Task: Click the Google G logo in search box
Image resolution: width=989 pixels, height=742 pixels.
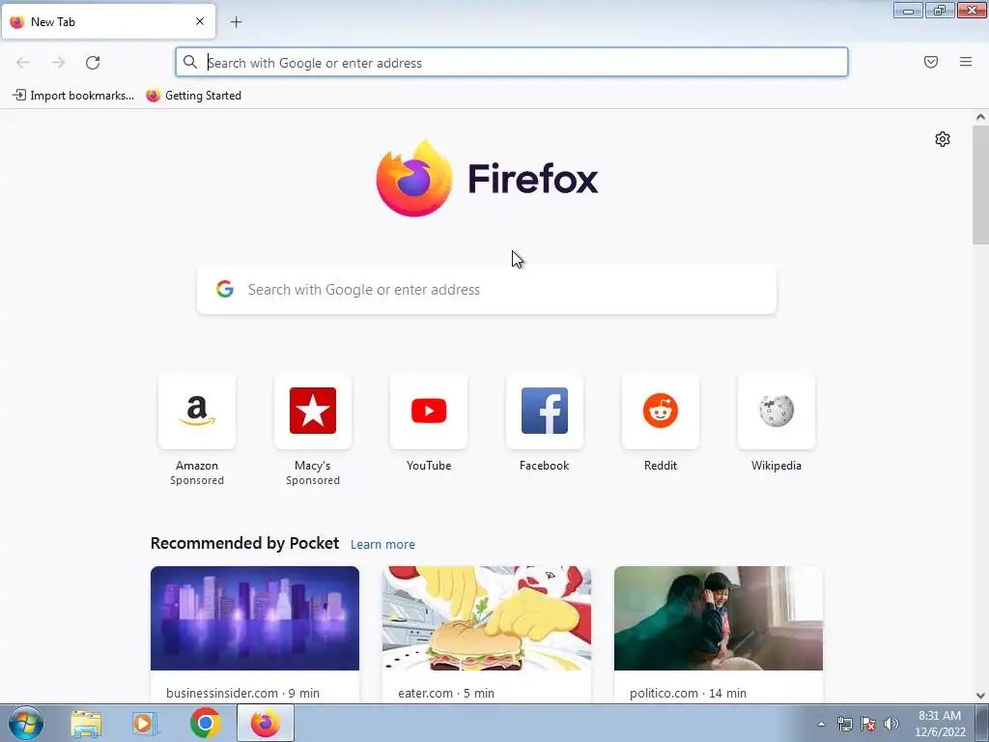Action: click(225, 289)
